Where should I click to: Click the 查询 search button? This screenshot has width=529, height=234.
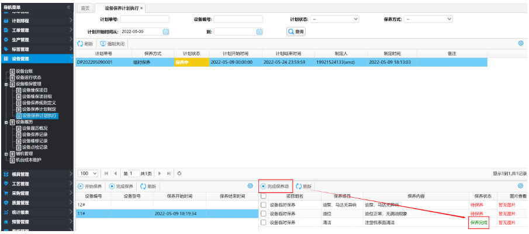pos(296,32)
